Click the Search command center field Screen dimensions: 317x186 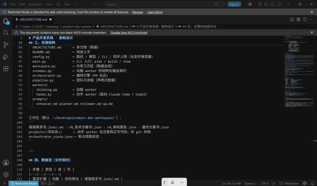(158, 4)
